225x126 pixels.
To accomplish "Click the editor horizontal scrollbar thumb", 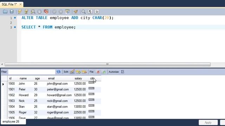I will 108,64.
